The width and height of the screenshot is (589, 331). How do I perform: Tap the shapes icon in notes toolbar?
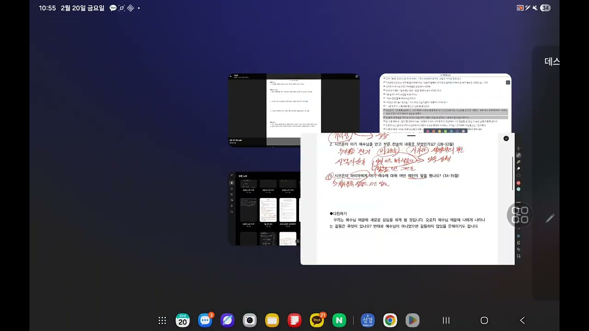[519, 249]
